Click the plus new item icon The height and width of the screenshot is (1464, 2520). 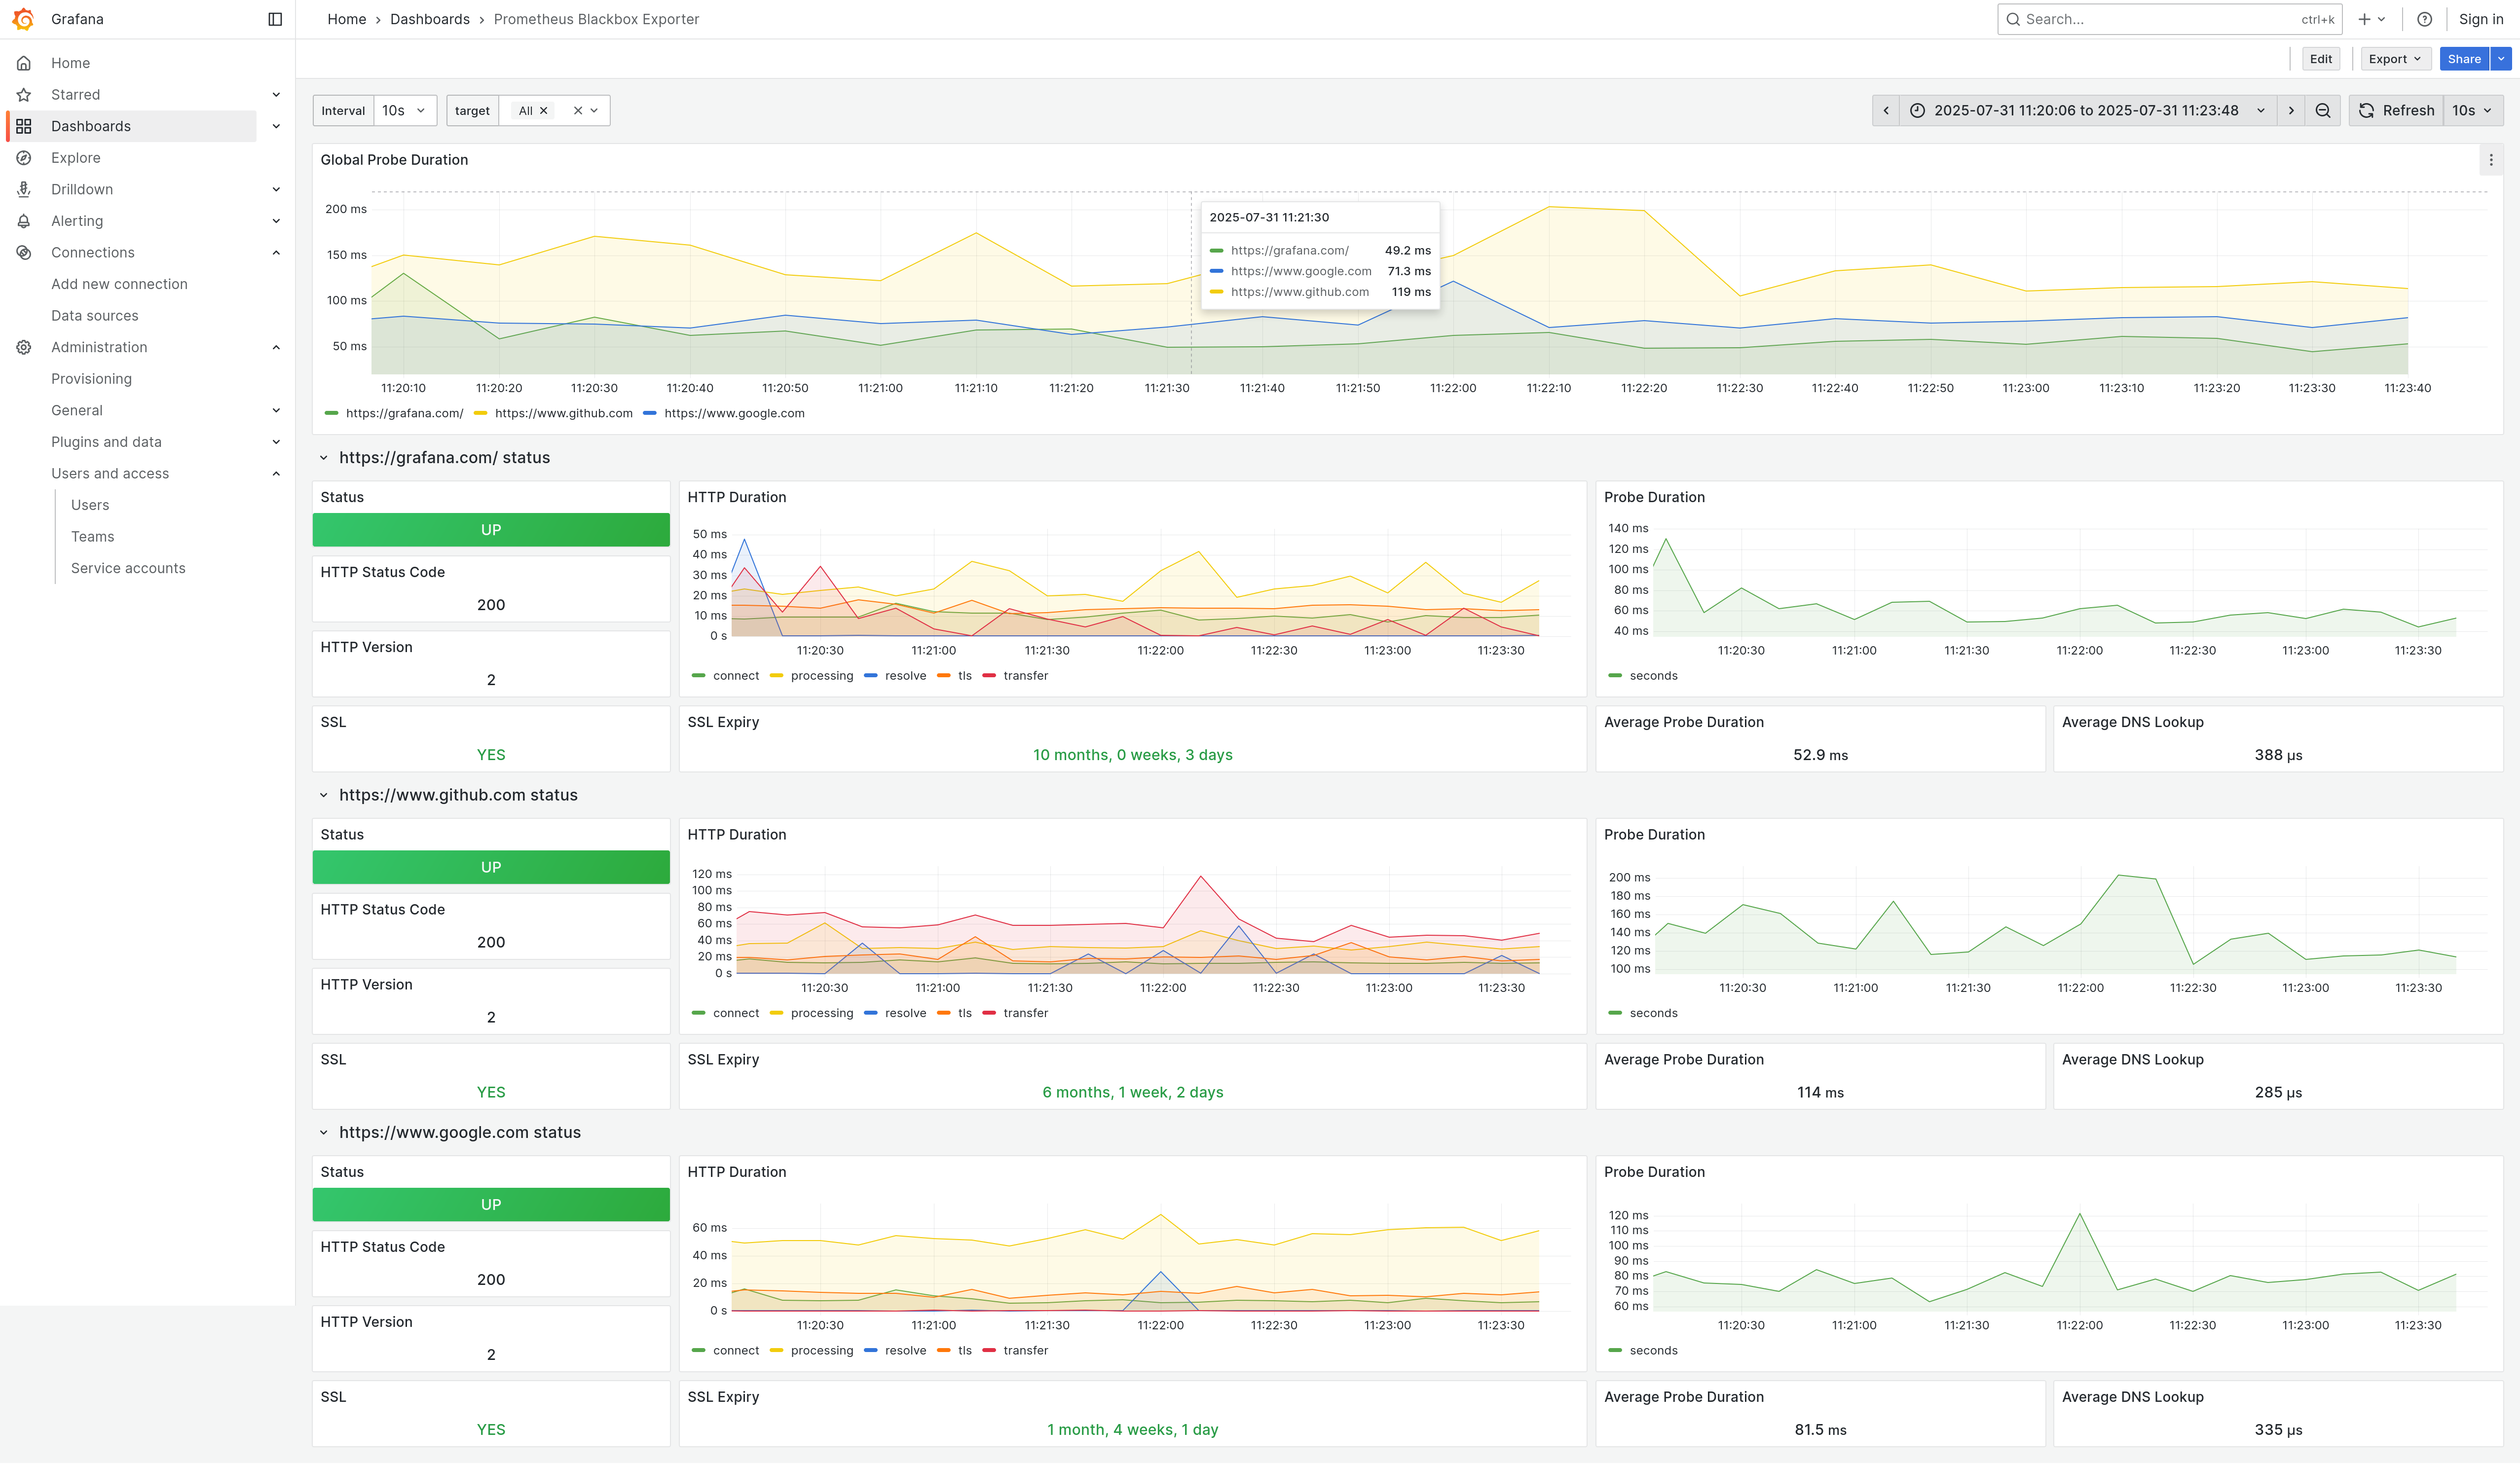[x=2364, y=19]
